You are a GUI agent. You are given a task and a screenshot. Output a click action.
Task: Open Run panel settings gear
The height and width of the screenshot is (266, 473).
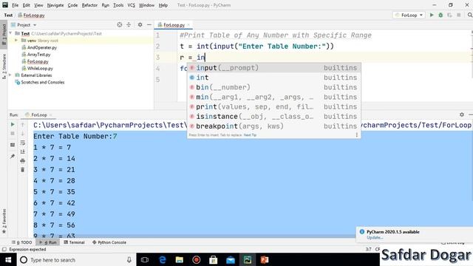coord(461,115)
